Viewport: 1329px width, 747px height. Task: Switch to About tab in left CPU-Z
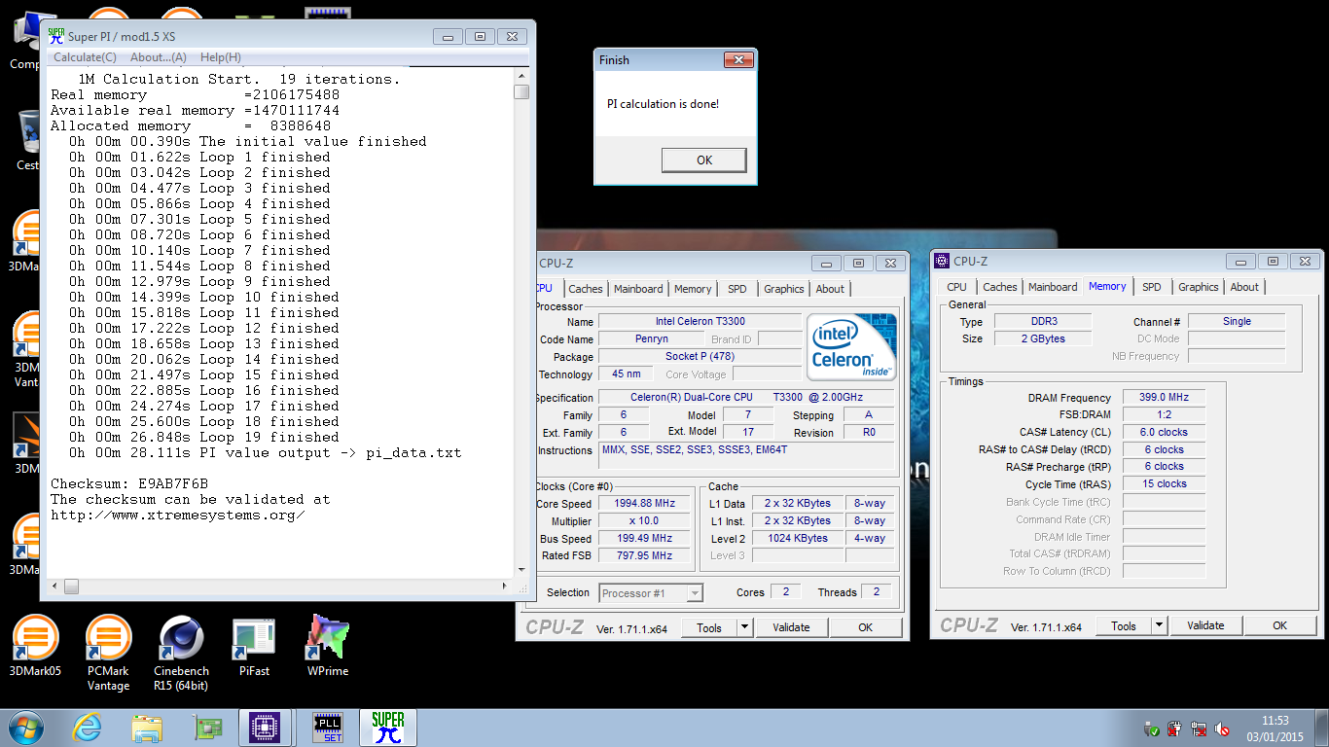830,289
